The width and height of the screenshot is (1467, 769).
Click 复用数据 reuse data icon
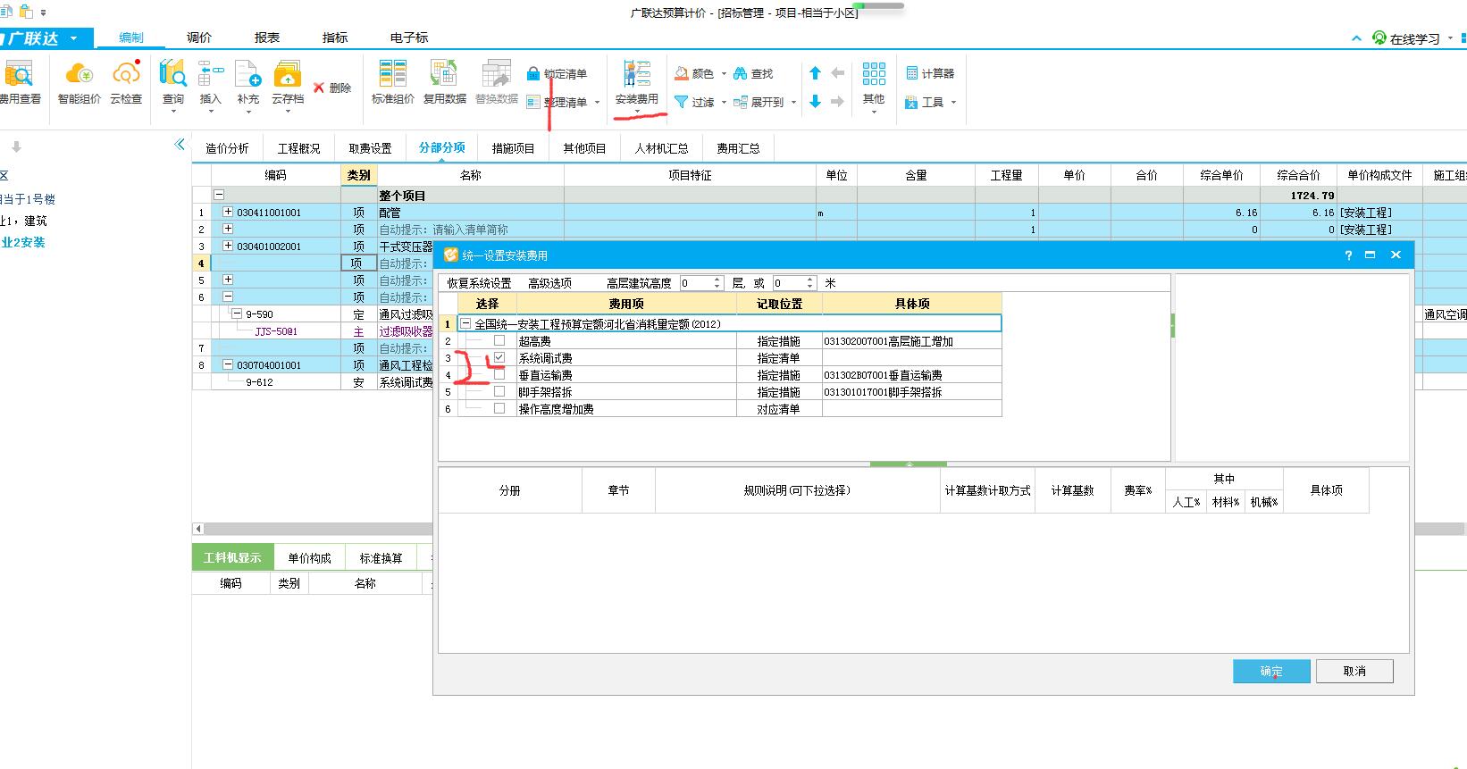(445, 83)
